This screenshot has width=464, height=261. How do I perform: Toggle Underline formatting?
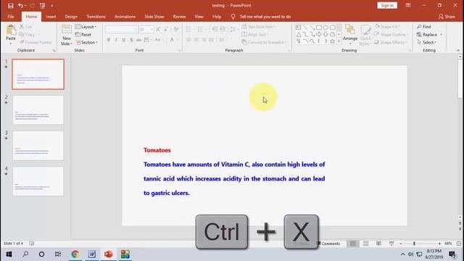tap(124, 40)
